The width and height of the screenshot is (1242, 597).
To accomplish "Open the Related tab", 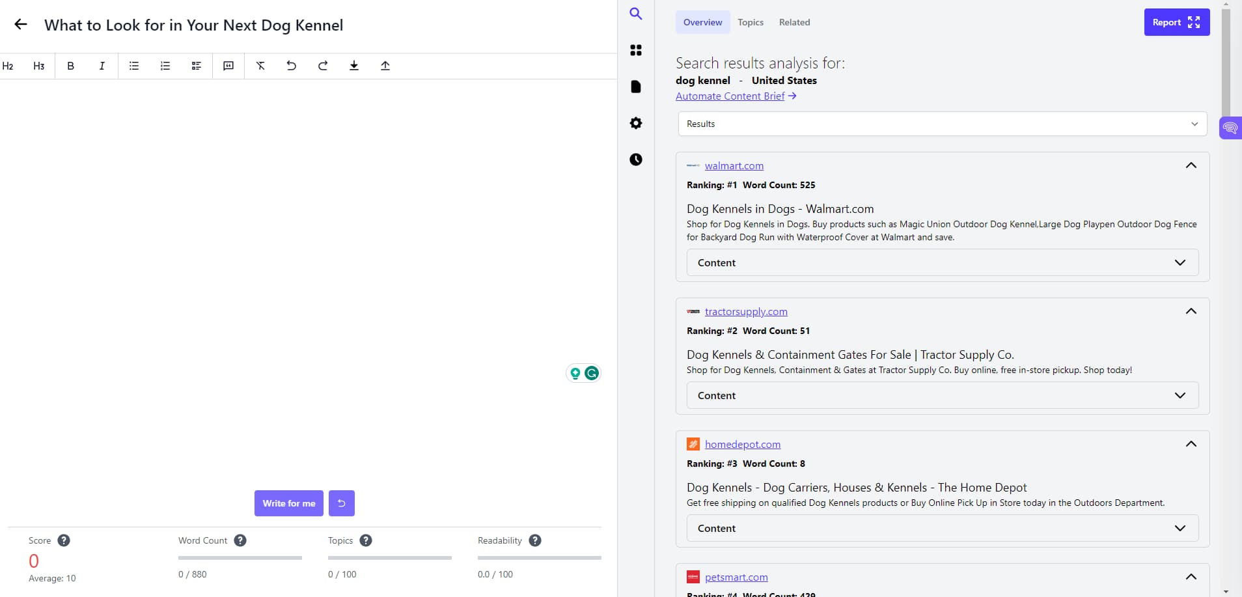I will 794,21.
